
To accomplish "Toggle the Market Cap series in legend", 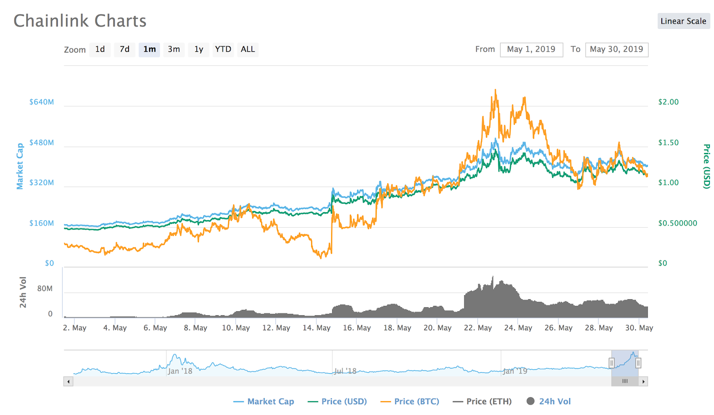I will click(264, 402).
